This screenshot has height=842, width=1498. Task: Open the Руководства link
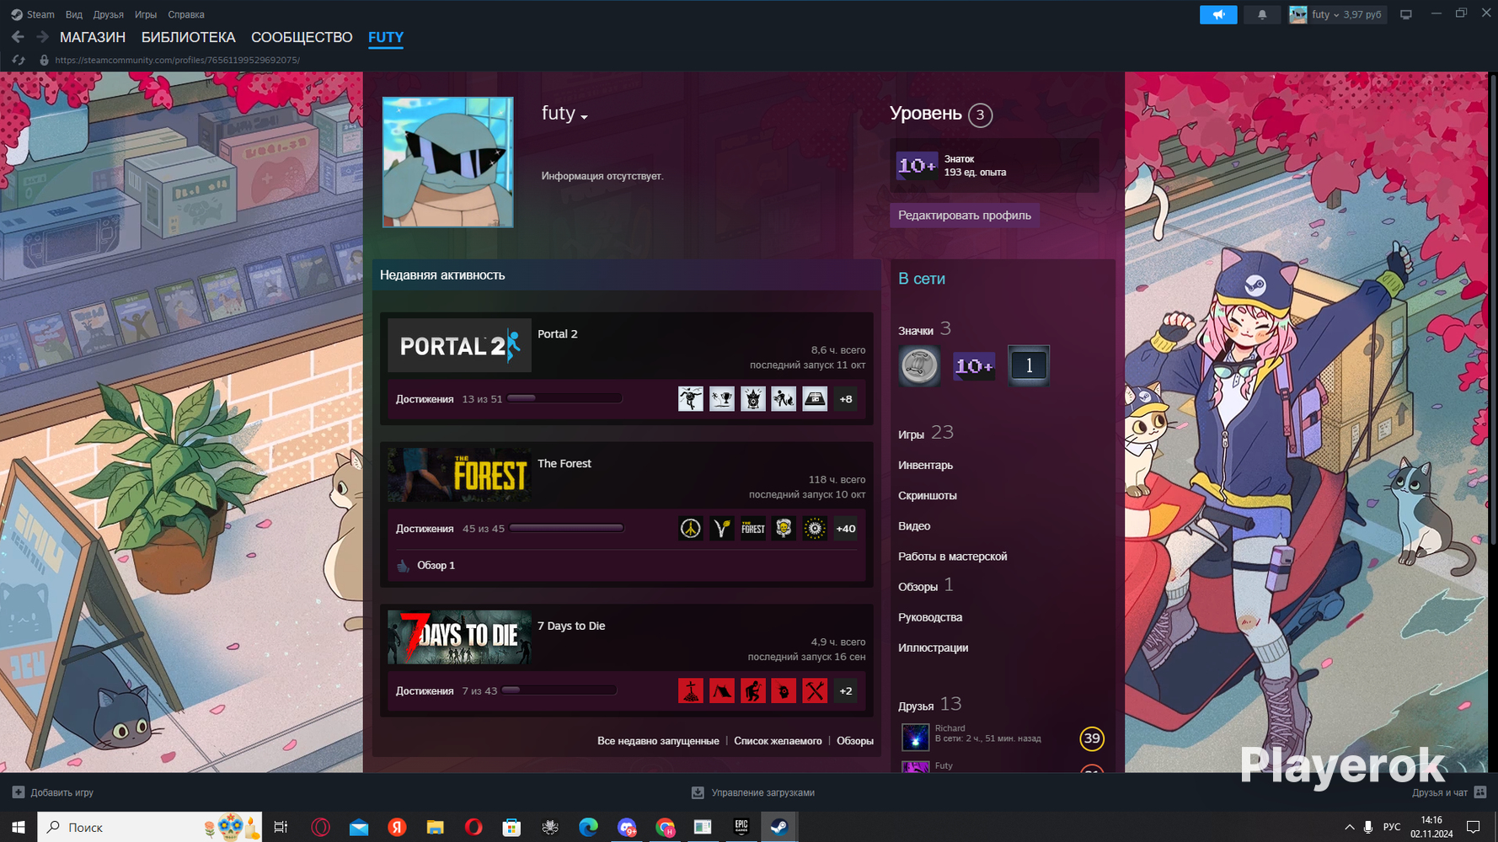929,617
